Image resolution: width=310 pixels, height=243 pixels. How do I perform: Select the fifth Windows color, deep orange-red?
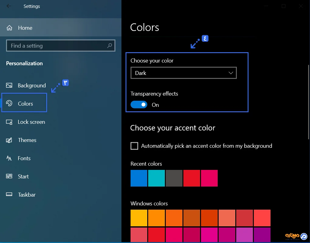pos(209,218)
